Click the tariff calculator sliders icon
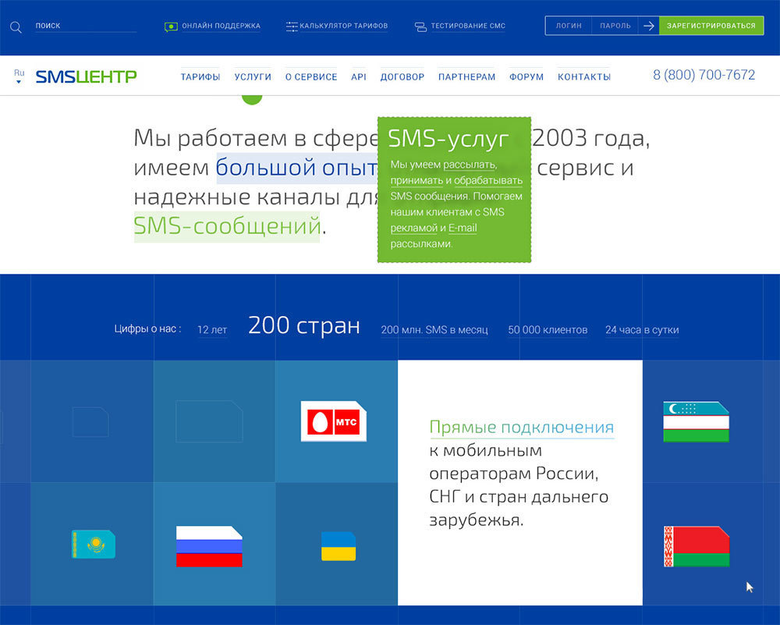Image resolution: width=780 pixels, height=625 pixels. pyautogui.click(x=292, y=27)
